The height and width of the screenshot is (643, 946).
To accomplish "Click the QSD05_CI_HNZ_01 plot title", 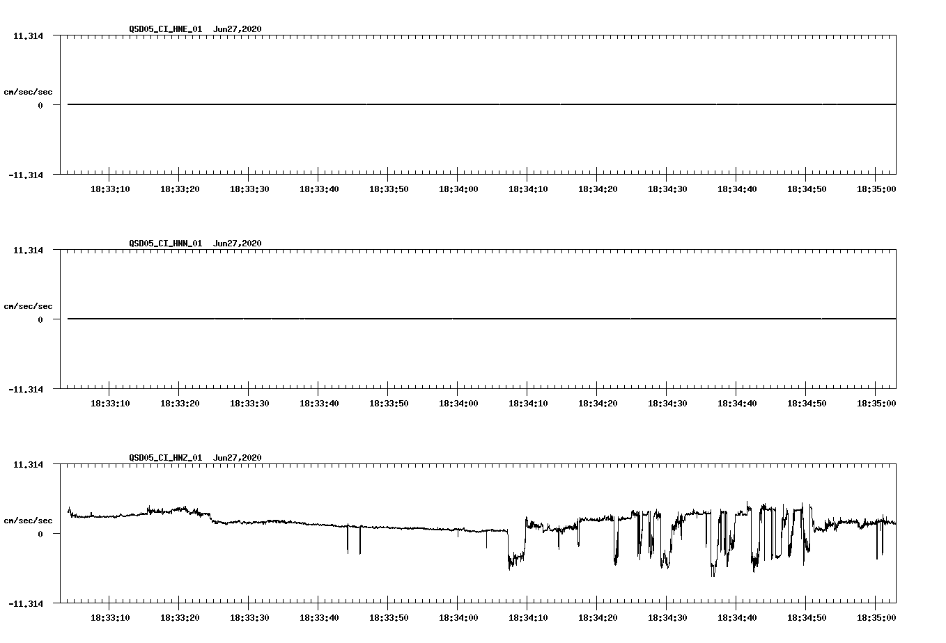I will click(195, 458).
